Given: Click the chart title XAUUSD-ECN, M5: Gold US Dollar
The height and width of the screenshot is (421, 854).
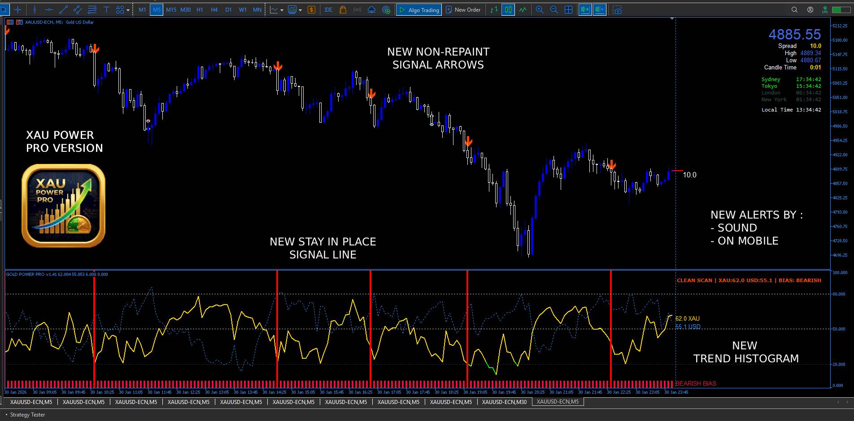Looking at the screenshot, I should pos(59,22).
